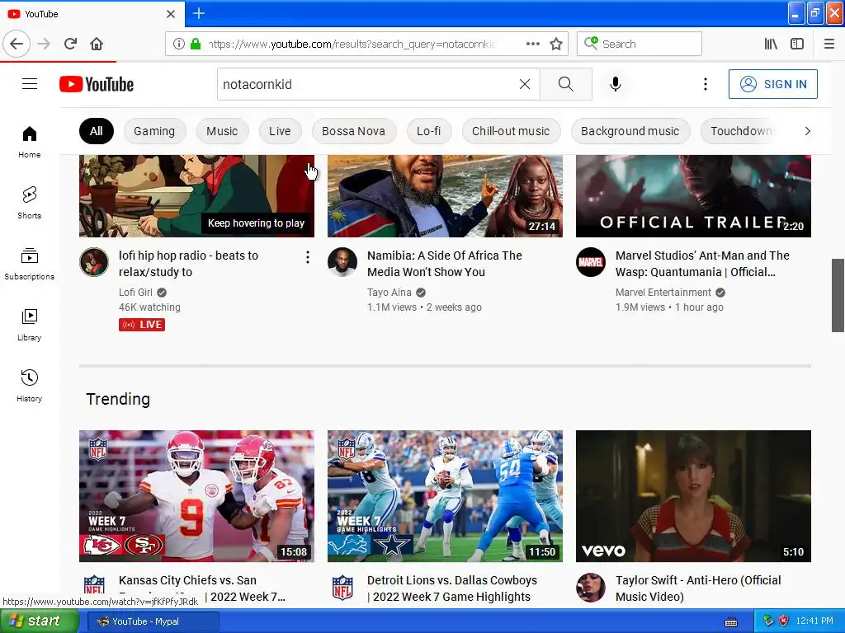Open Namibia video thumbnail
The image size is (845, 633).
point(445,196)
